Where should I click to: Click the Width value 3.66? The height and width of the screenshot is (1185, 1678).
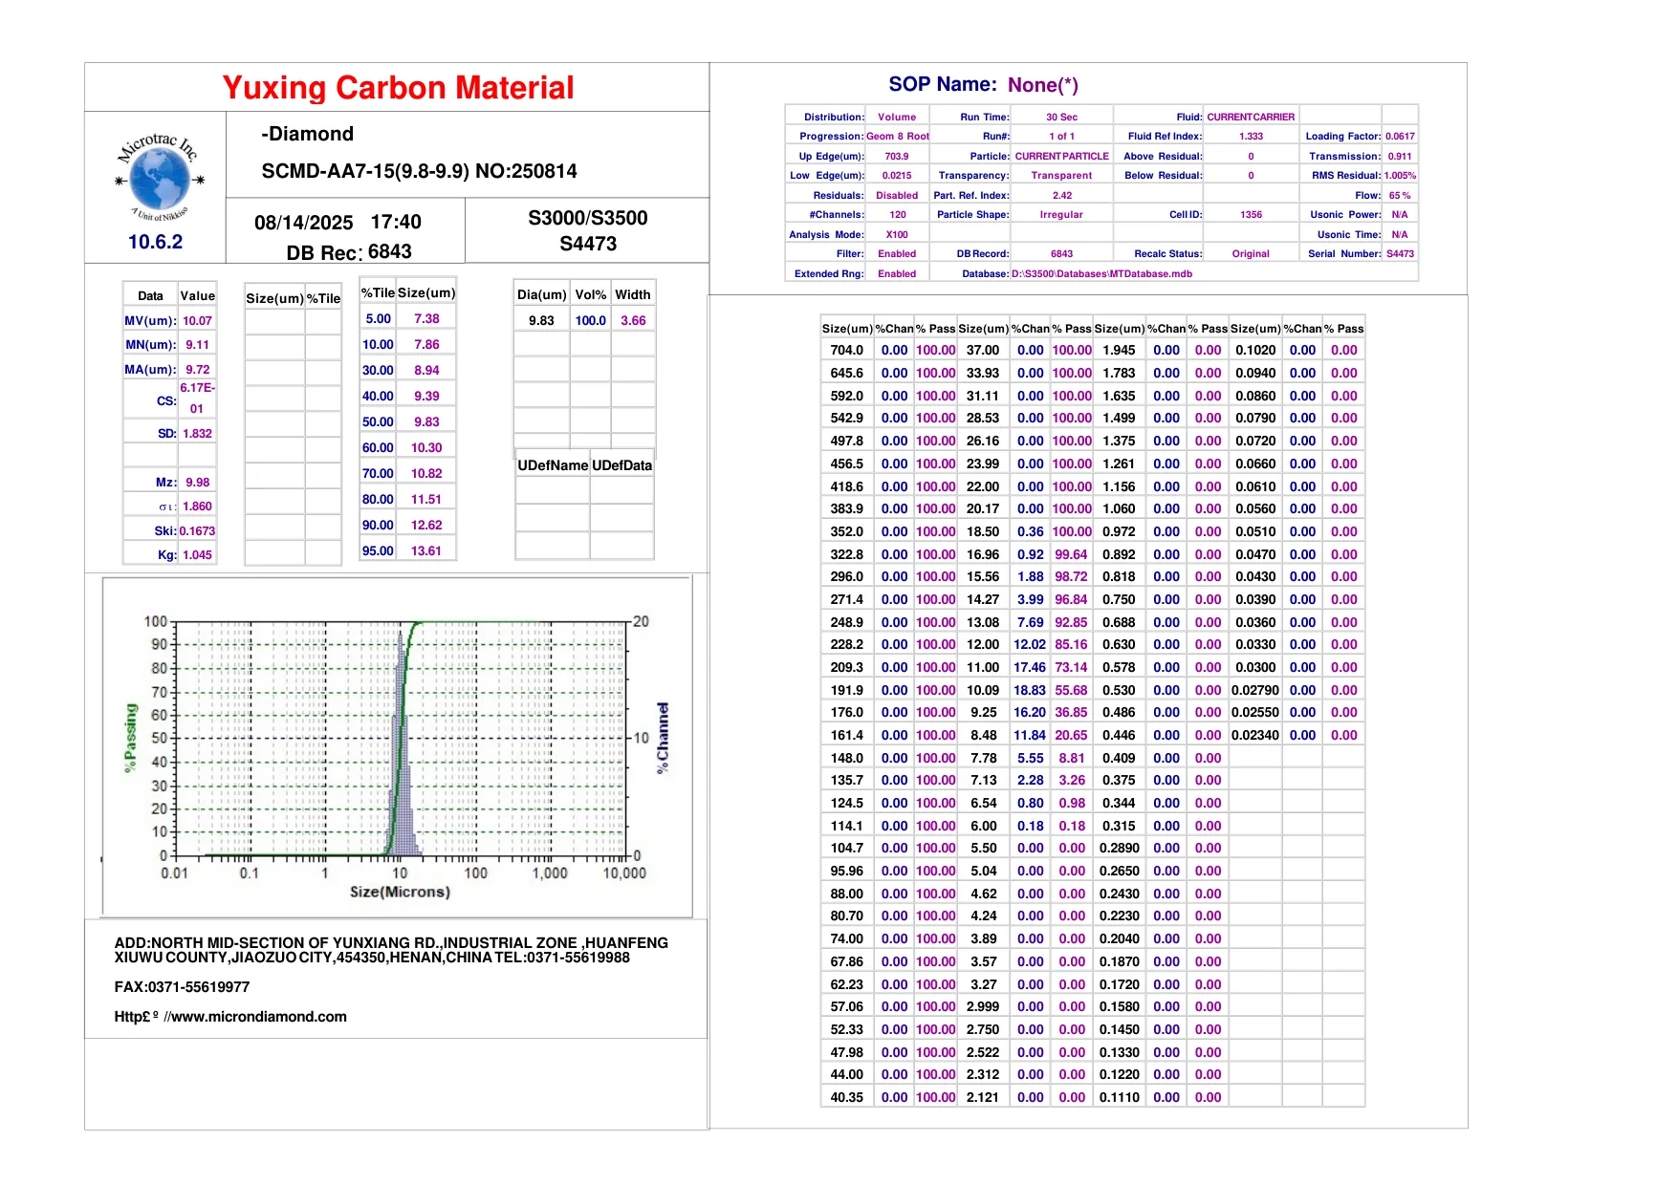pos(633,321)
